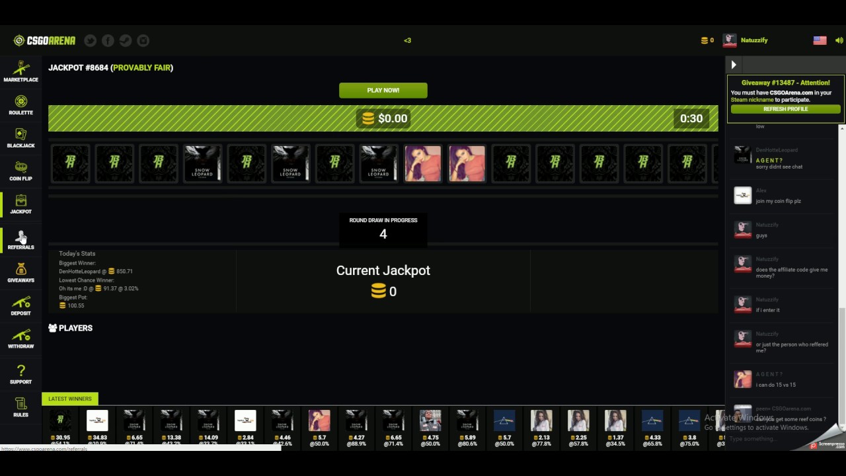Toggle site sound with speaker icon
Image resolution: width=846 pixels, height=476 pixels.
click(839, 40)
